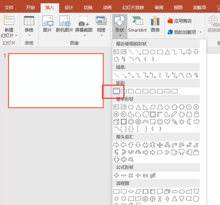Insert the not-equal formula shape

tap(153, 175)
